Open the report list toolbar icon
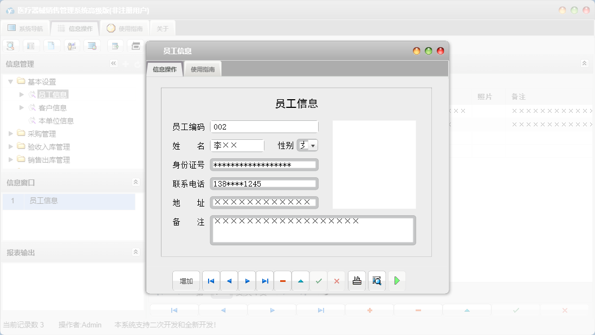The width and height of the screenshot is (595, 335). pos(31,46)
